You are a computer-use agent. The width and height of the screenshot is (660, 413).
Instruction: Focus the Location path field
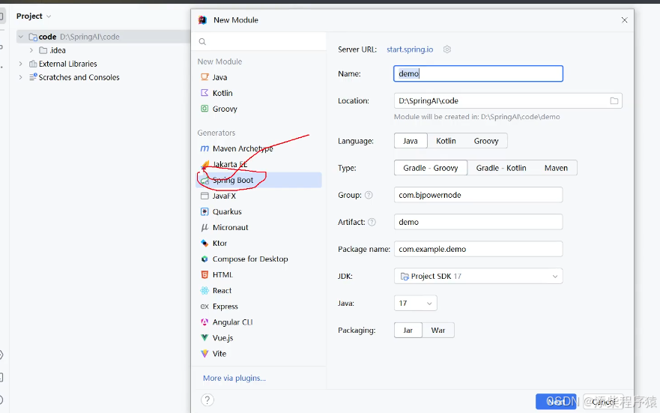coord(501,100)
